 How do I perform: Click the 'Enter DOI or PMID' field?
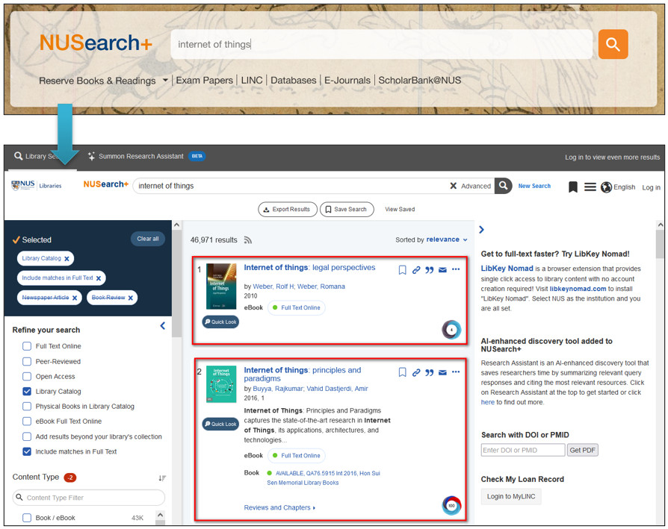522,450
